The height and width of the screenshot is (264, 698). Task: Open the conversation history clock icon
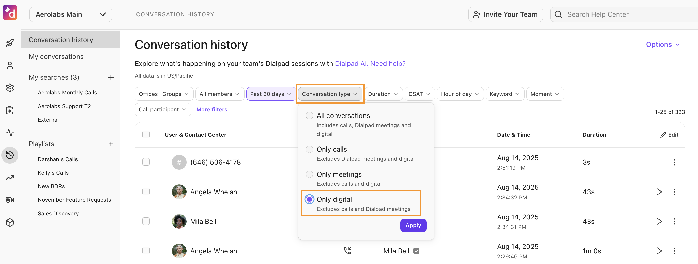pos(10,155)
